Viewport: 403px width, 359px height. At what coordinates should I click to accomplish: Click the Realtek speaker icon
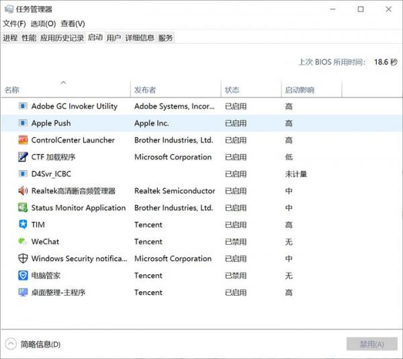(23, 191)
